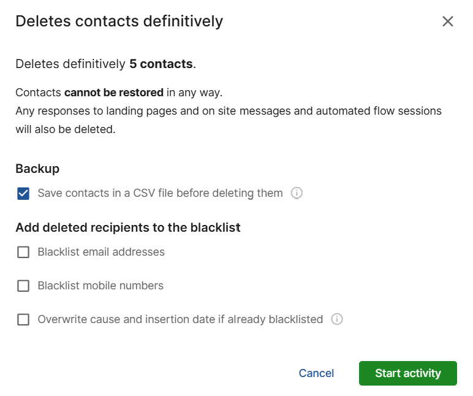
Task: Click the Backup section heading
Action: (x=37, y=169)
